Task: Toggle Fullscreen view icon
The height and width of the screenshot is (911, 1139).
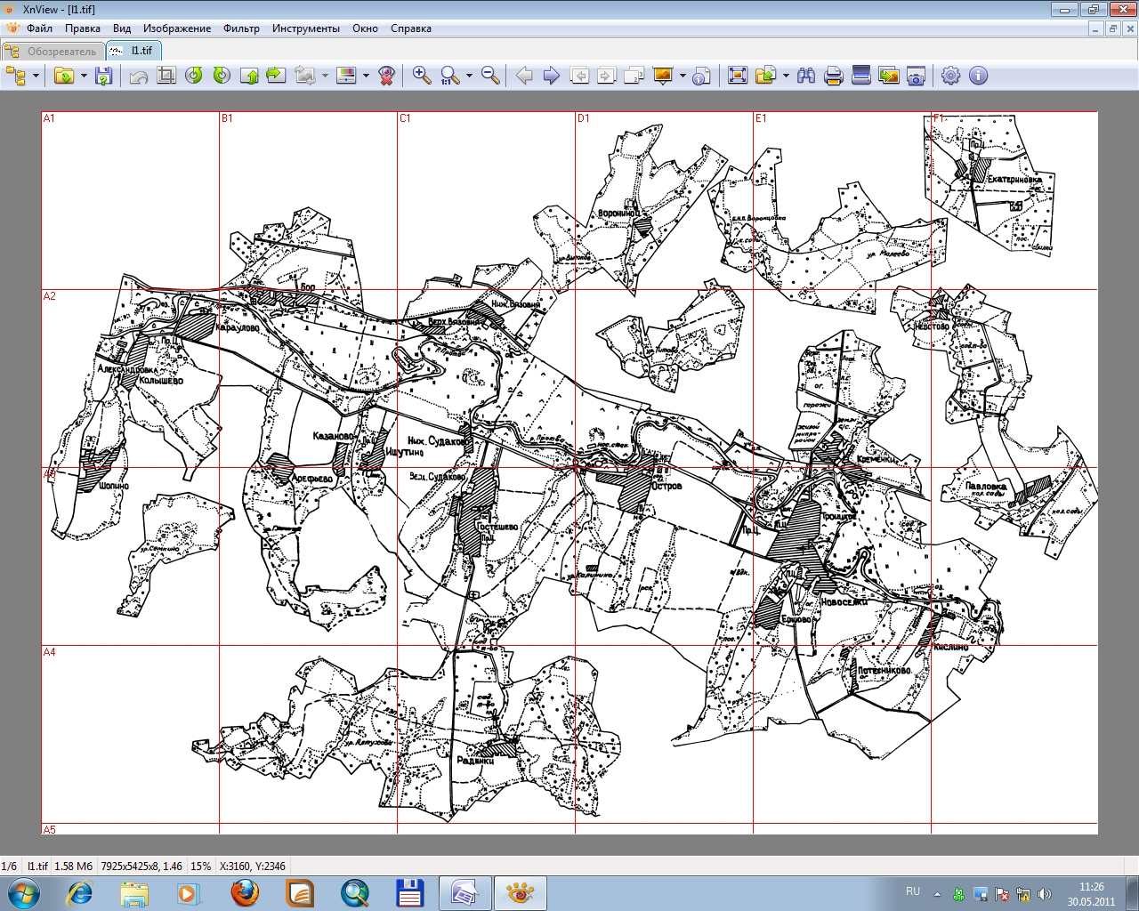Action: pyautogui.click(x=738, y=76)
